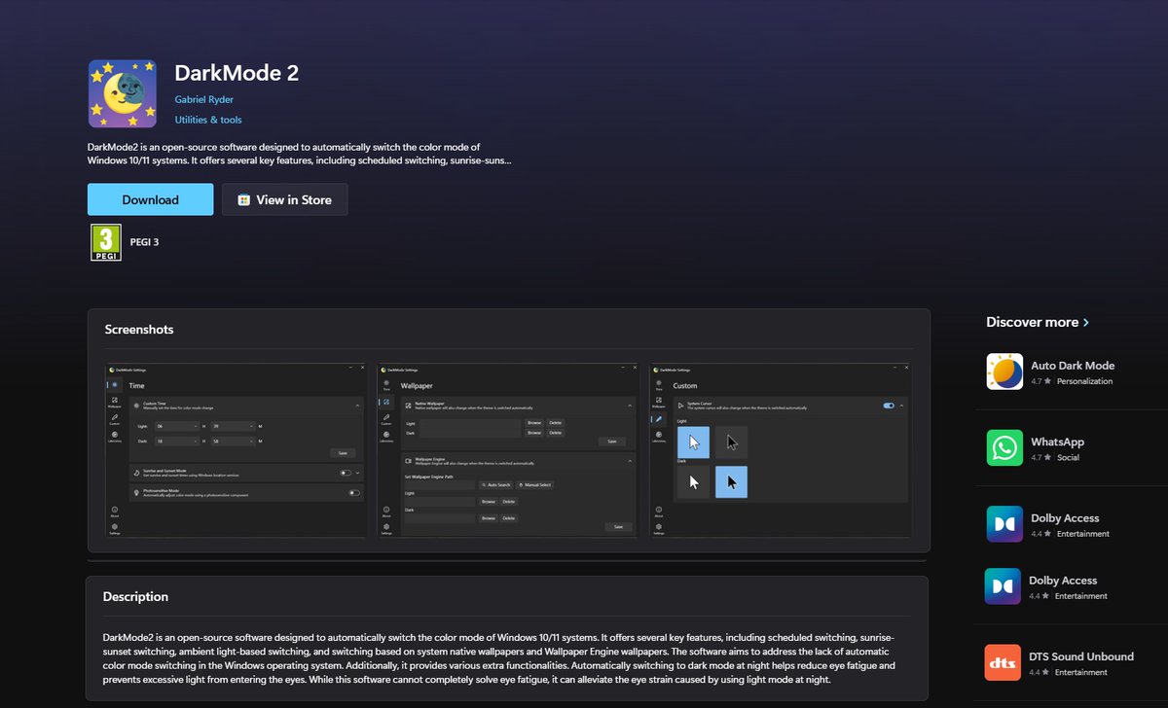The width and height of the screenshot is (1168, 708).
Task: Open the Custom cursor screenshot thumbnail
Action: [781, 450]
